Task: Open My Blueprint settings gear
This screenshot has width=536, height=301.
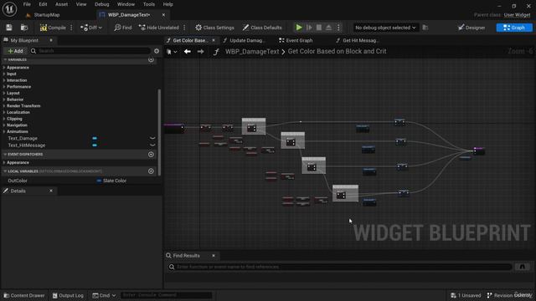Action: pos(157,51)
